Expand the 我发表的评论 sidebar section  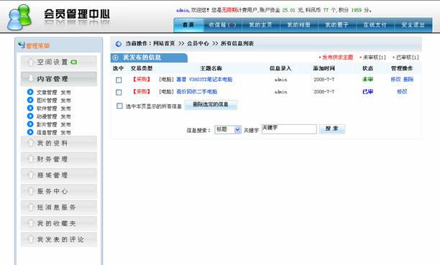pyautogui.click(x=59, y=239)
